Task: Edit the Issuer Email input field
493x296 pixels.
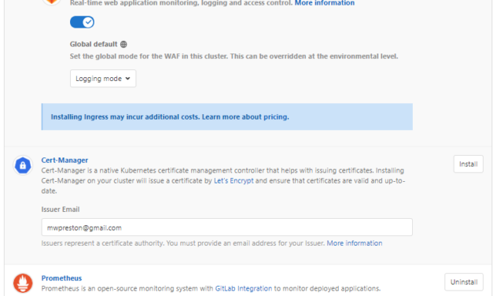Action: click(x=226, y=228)
